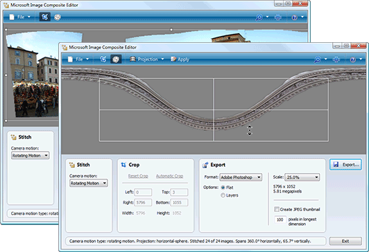Open the Format dropdown showing Adobe Photoshop

pos(241,177)
